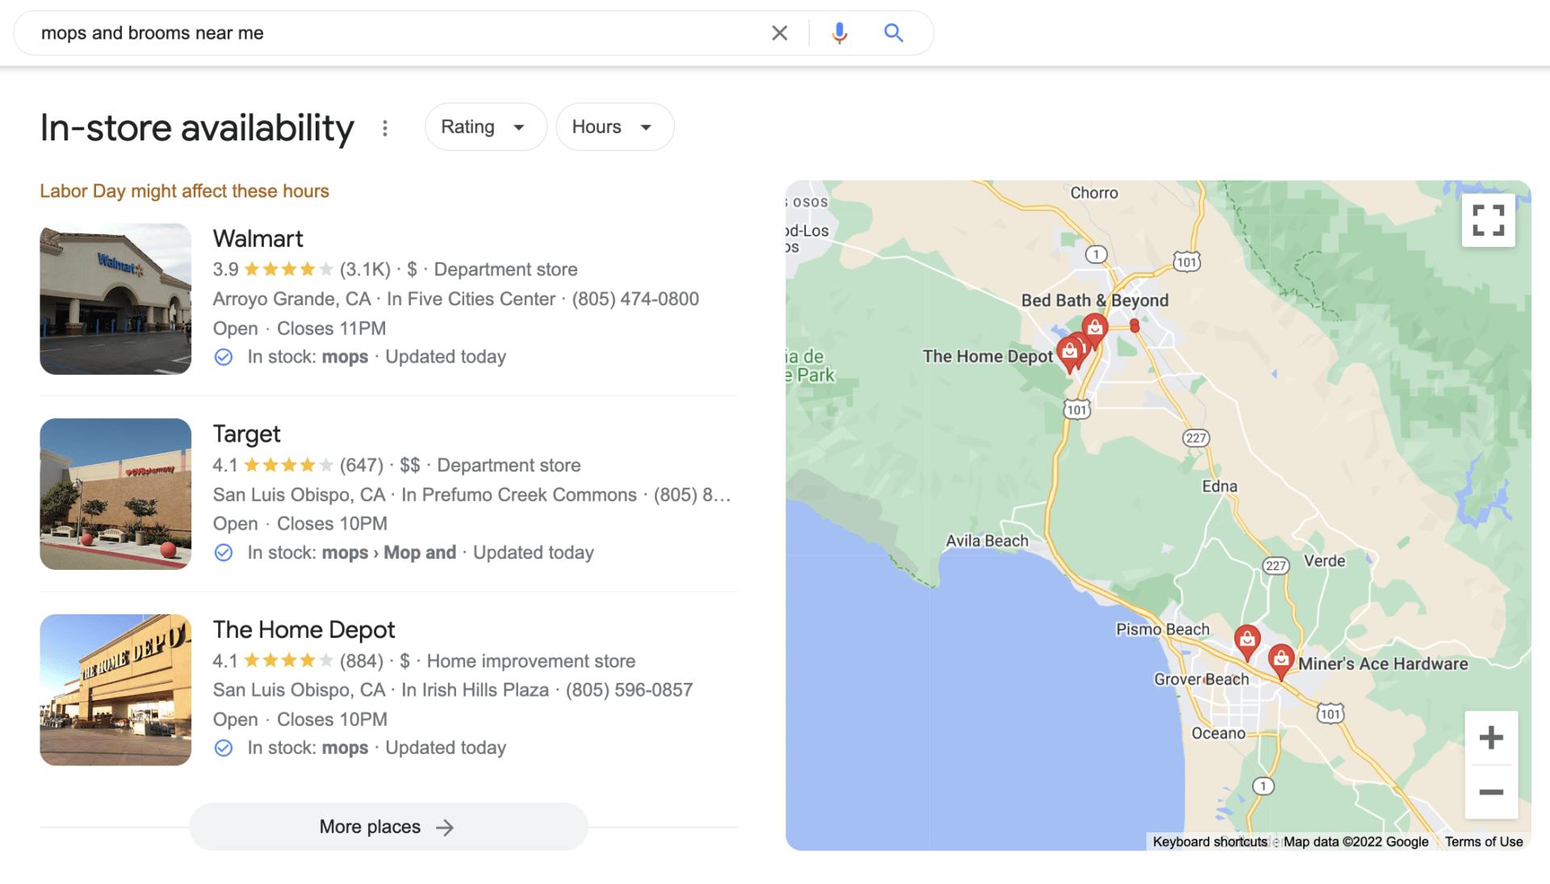Open The Home Depot listing title
Screen dimensions: 1550x884
[304, 629]
